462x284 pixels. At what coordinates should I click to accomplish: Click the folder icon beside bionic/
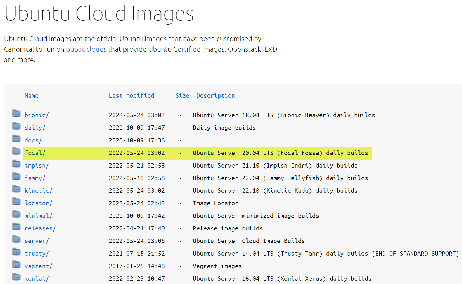16,113
